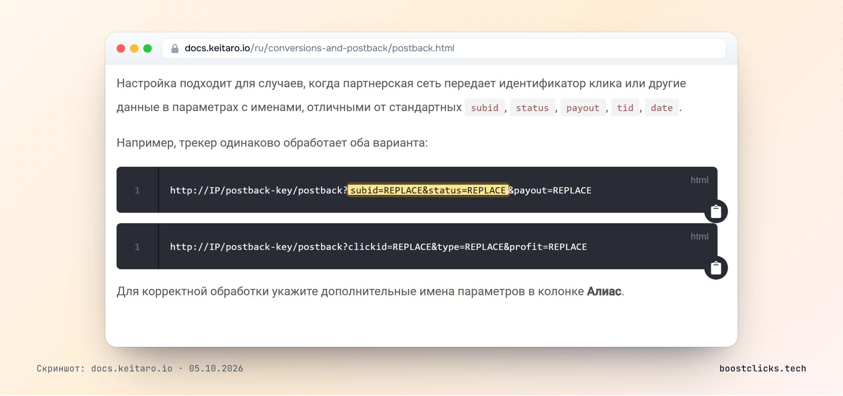The height and width of the screenshot is (396, 843).
Task: Click the yellow minimize window dot
Action: pos(134,48)
